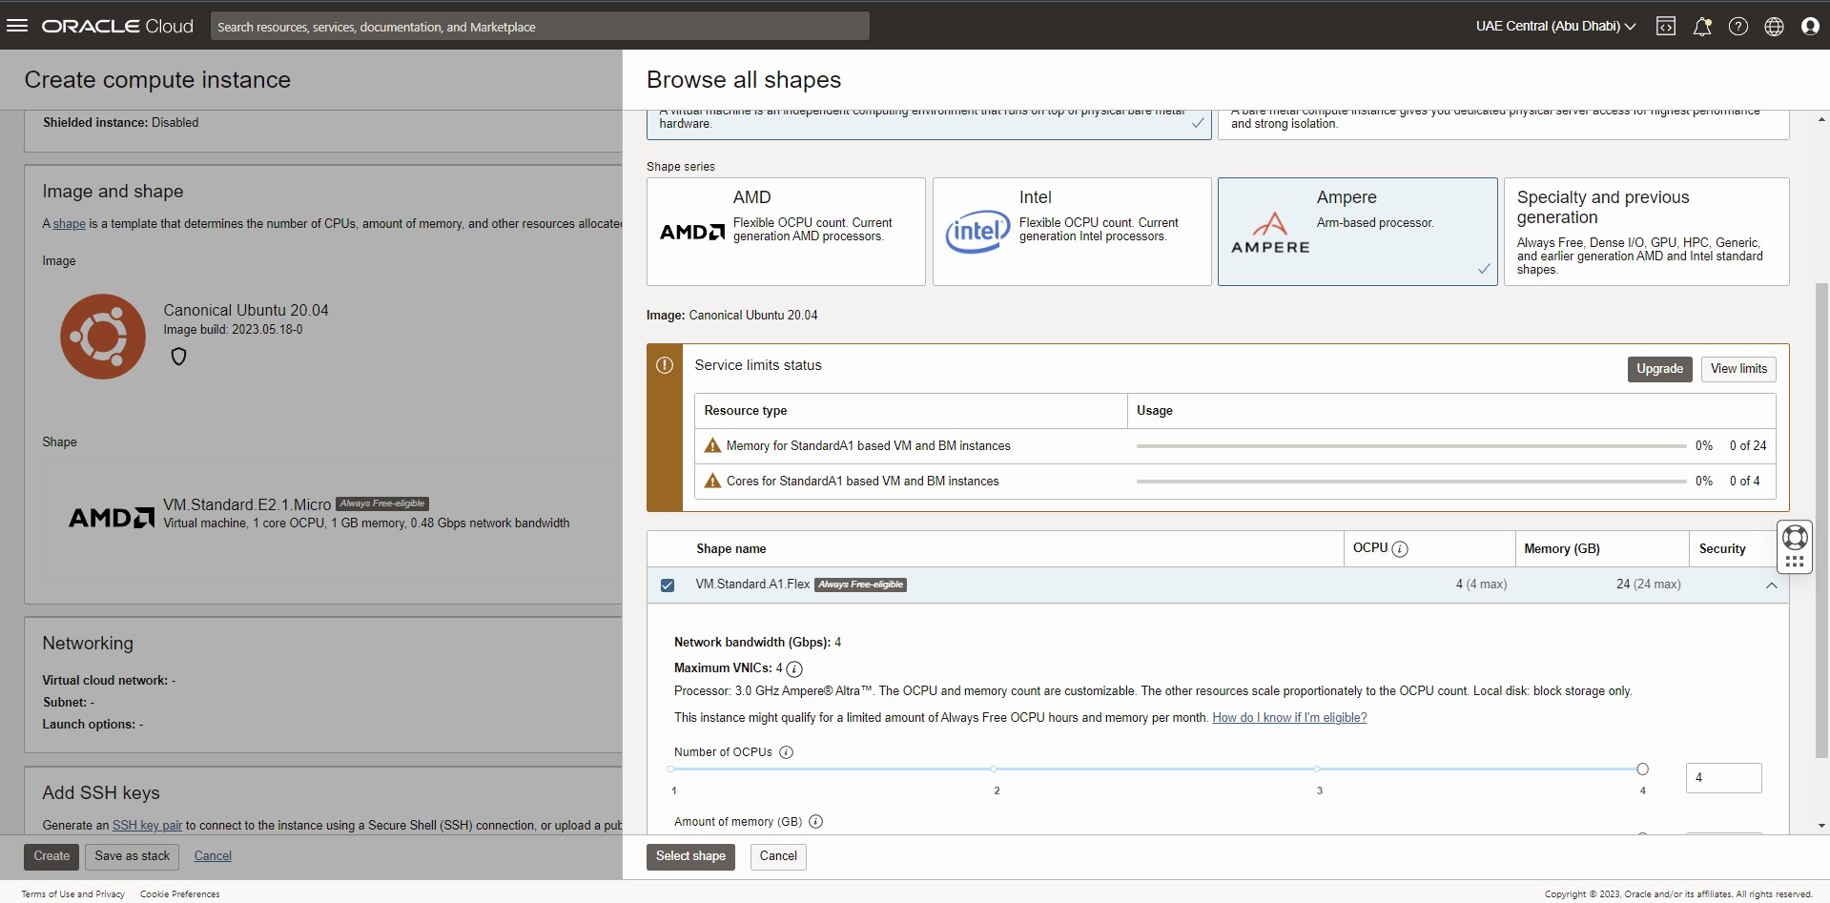1830x903 pixels.
Task: Open the user profile avatar menu
Action: coord(1811,26)
